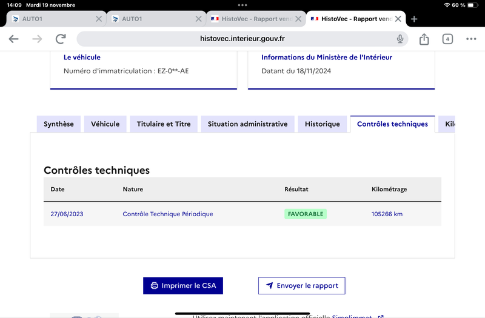Viewport: 485px width, 318px height.
Task: Reload the HistoVec page
Action: point(61,39)
